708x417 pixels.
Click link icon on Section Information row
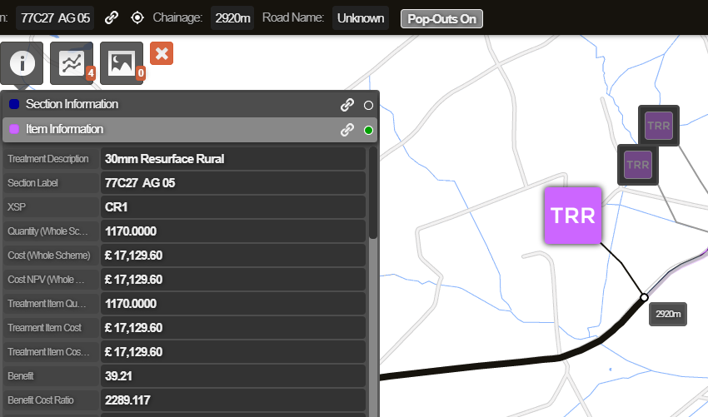tap(347, 105)
